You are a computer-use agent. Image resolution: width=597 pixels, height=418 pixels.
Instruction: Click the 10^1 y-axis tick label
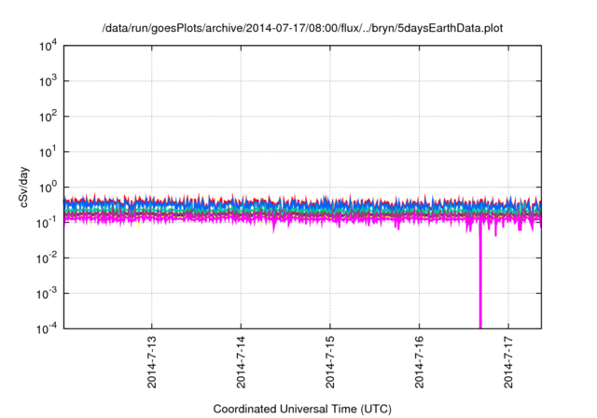48,152
